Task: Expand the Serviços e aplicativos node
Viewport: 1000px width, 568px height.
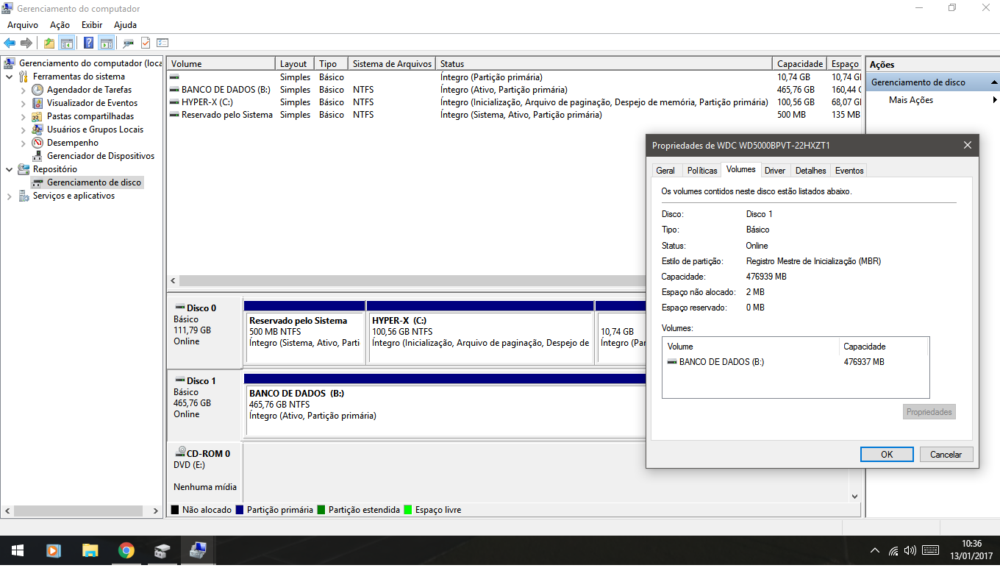Action: click(9, 196)
